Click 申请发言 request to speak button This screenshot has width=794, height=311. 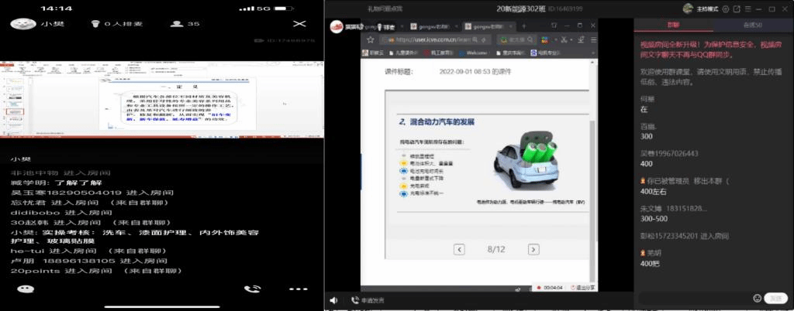pos(368,300)
